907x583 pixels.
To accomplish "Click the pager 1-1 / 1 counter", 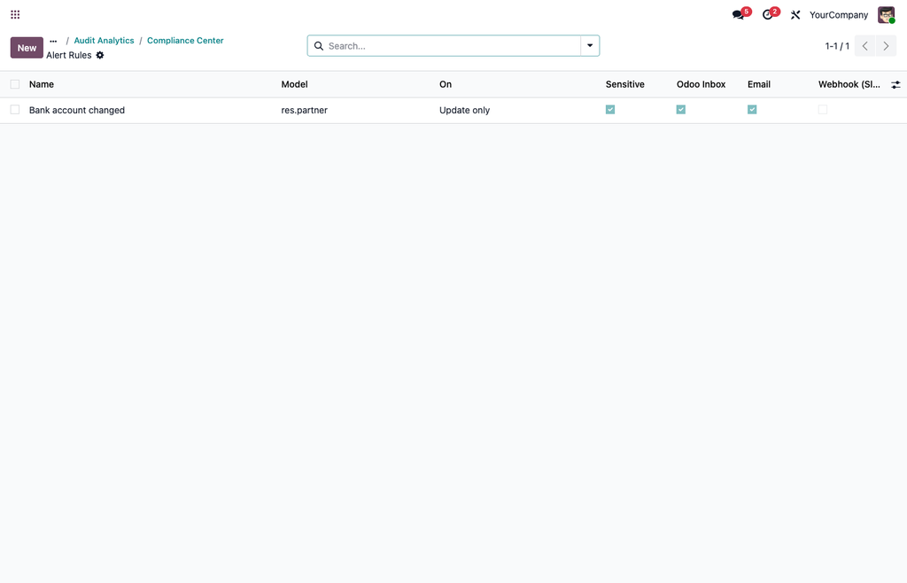I will click(x=837, y=46).
